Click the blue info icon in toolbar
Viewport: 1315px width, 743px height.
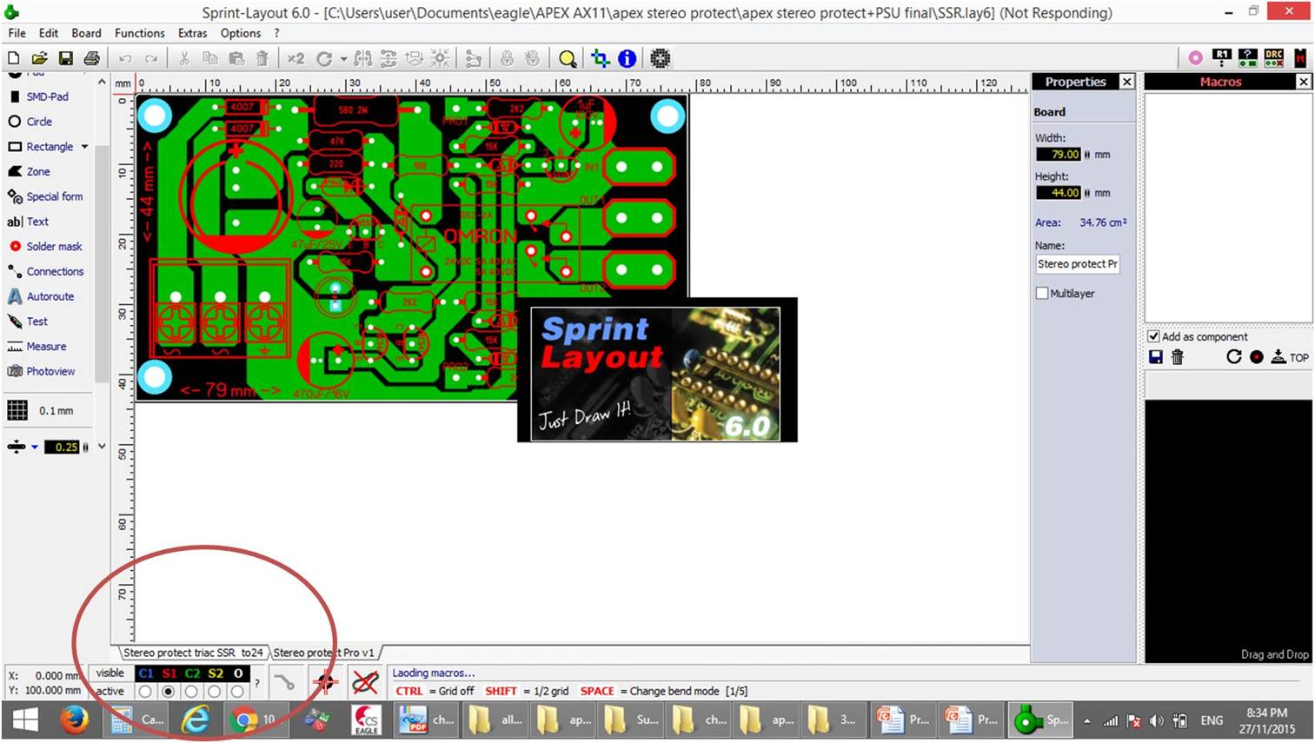click(x=627, y=58)
